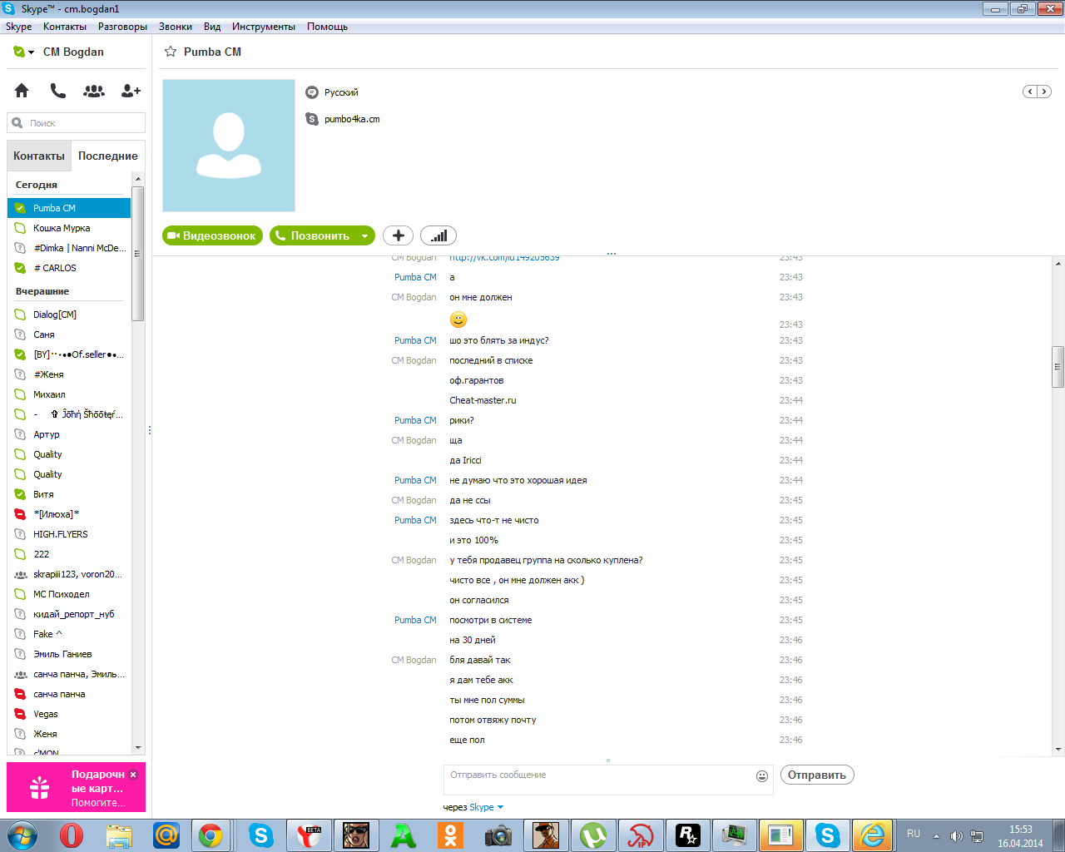The width and height of the screenshot is (1065, 852).
Task: Select Витя contact
Action: pos(69,494)
